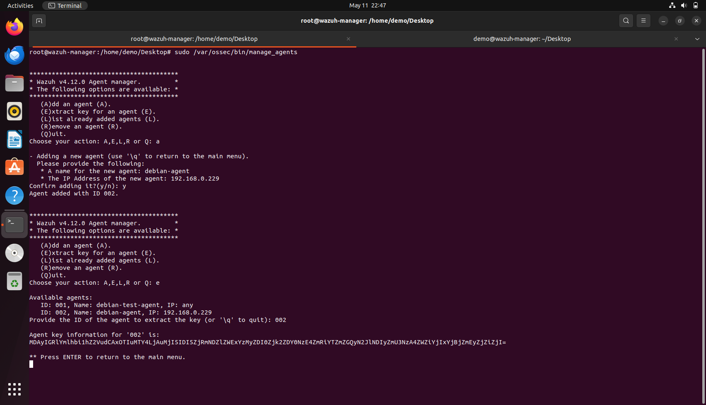Click the manage_agents command line
Image resolution: width=706 pixels, height=405 pixels.
(x=163, y=52)
